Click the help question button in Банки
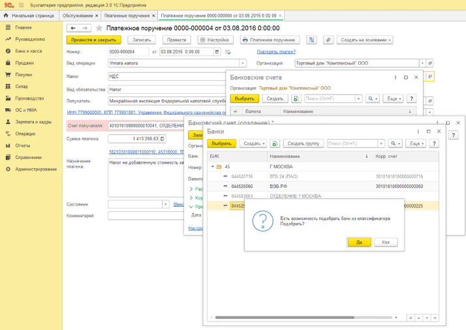Viewport: 466px width, 330px height. pos(433,143)
